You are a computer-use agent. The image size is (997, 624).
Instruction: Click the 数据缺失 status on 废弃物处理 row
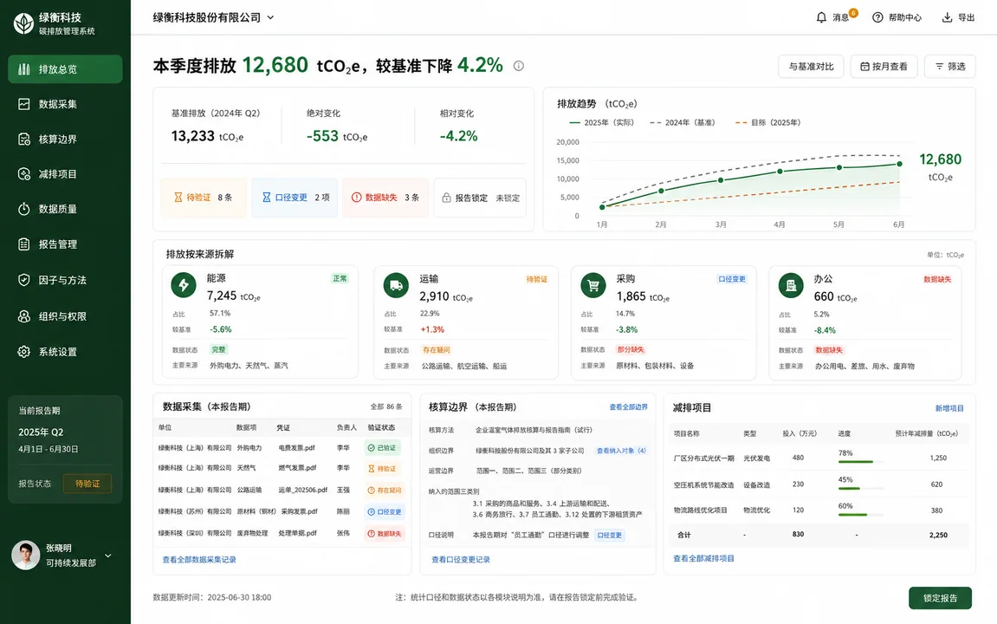[385, 534]
